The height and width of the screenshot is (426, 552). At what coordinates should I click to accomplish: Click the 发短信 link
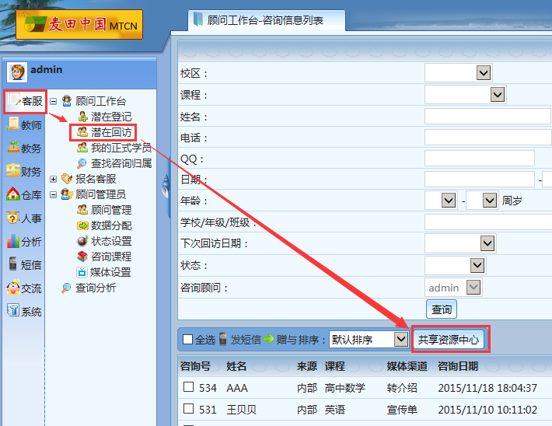(246, 340)
